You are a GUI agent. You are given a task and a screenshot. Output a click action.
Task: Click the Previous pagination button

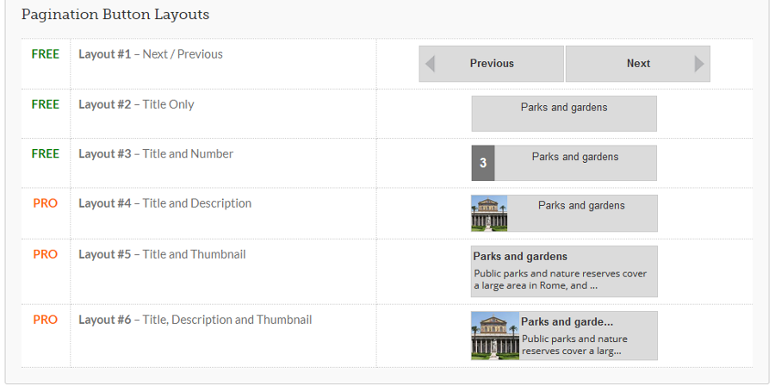click(x=492, y=64)
